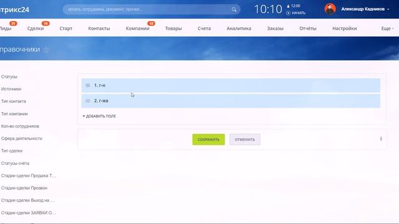Open Стадии сделки Прозвон item

pos(24,188)
